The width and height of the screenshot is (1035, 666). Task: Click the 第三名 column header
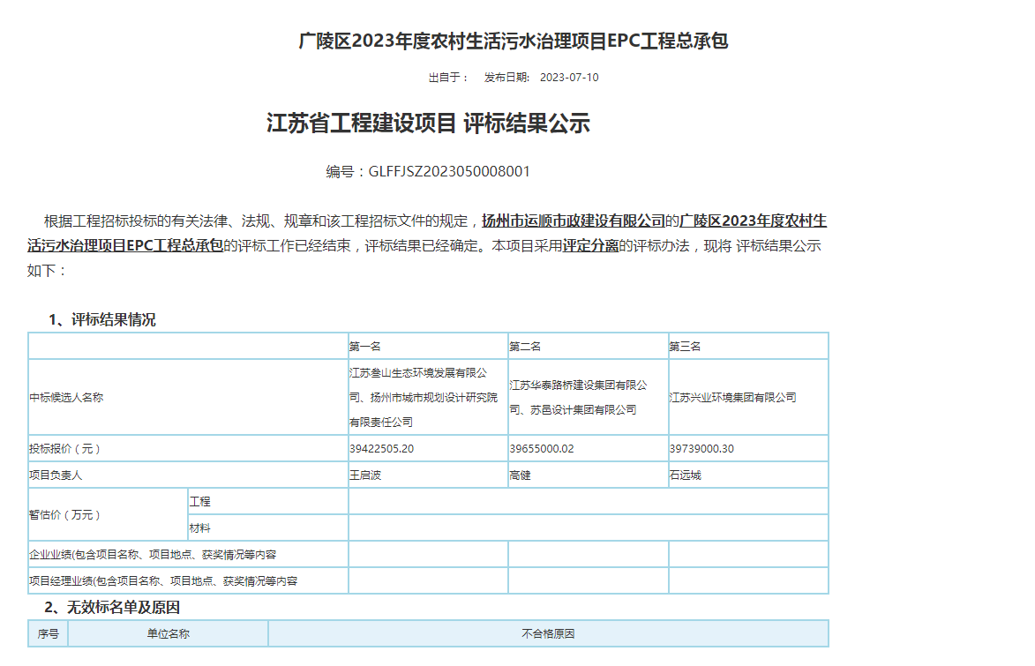(685, 346)
